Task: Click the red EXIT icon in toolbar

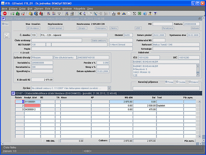Action: coord(5,13)
